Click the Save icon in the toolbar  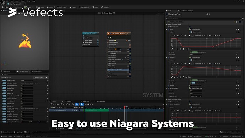click(x=2, y=7)
